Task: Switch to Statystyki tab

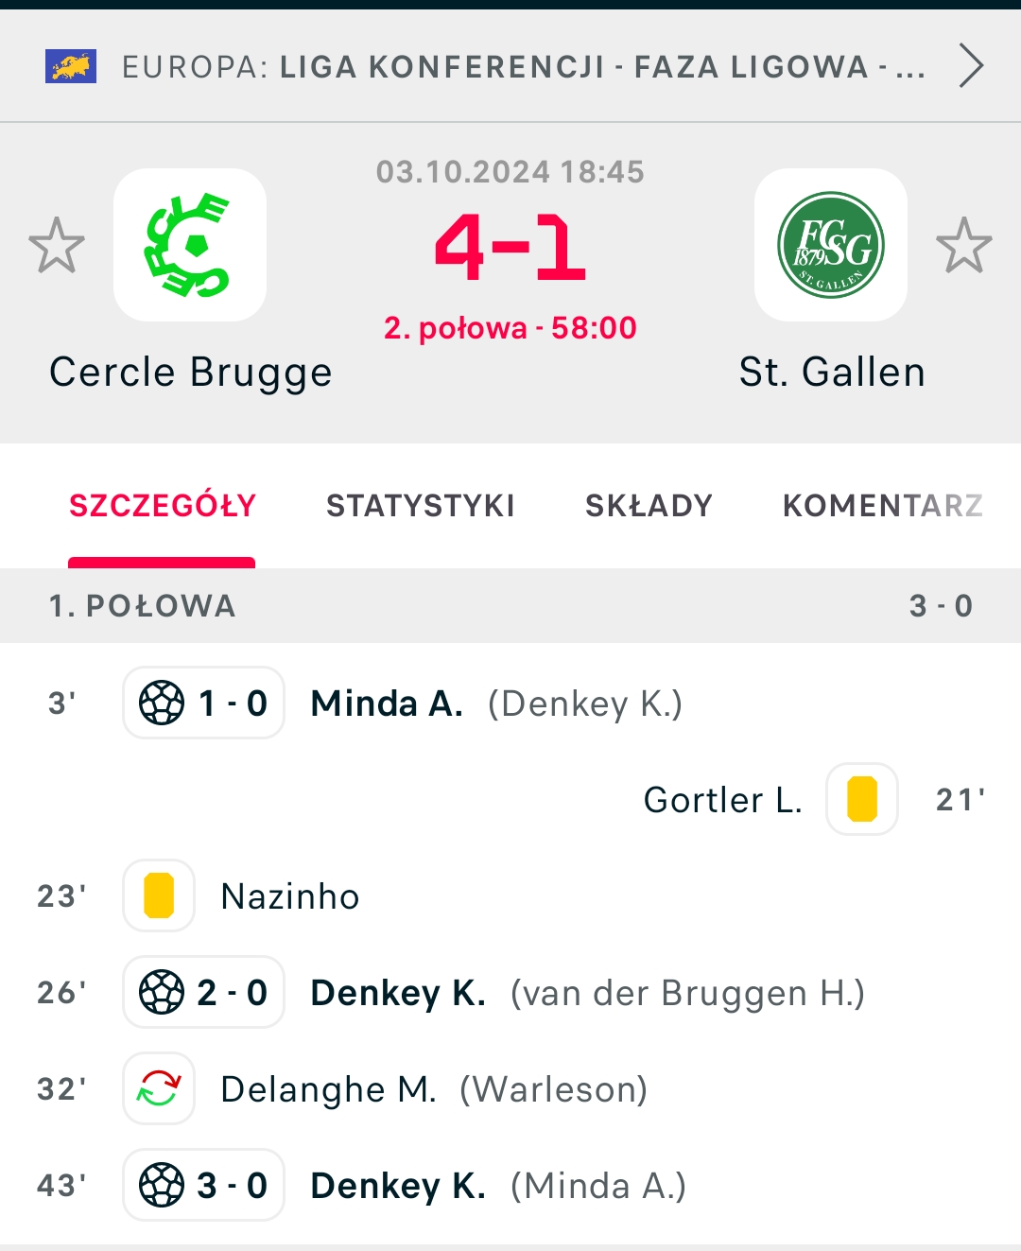Action: click(420, 506)
